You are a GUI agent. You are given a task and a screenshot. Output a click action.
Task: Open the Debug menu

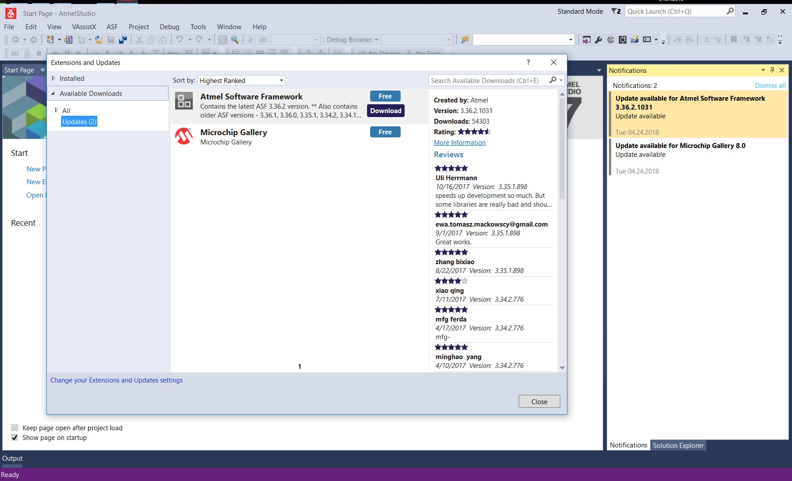[169, 27]
